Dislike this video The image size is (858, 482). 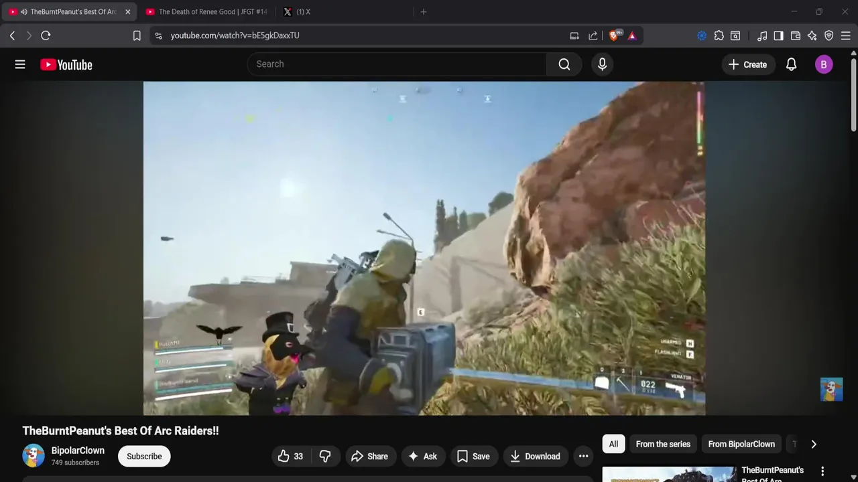click(x=325, y=457)
